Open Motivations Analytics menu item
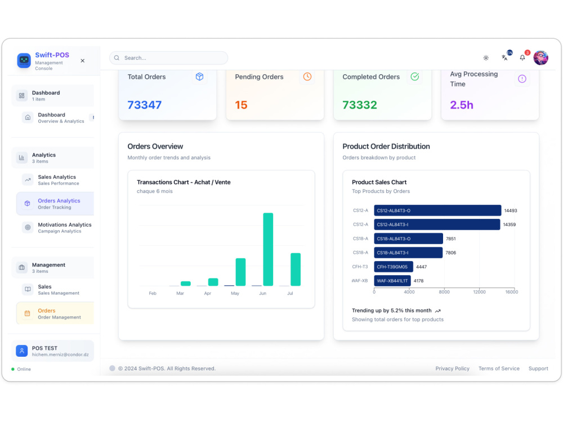Viewport: 563px width, 422px height. (x=55, y=227)
